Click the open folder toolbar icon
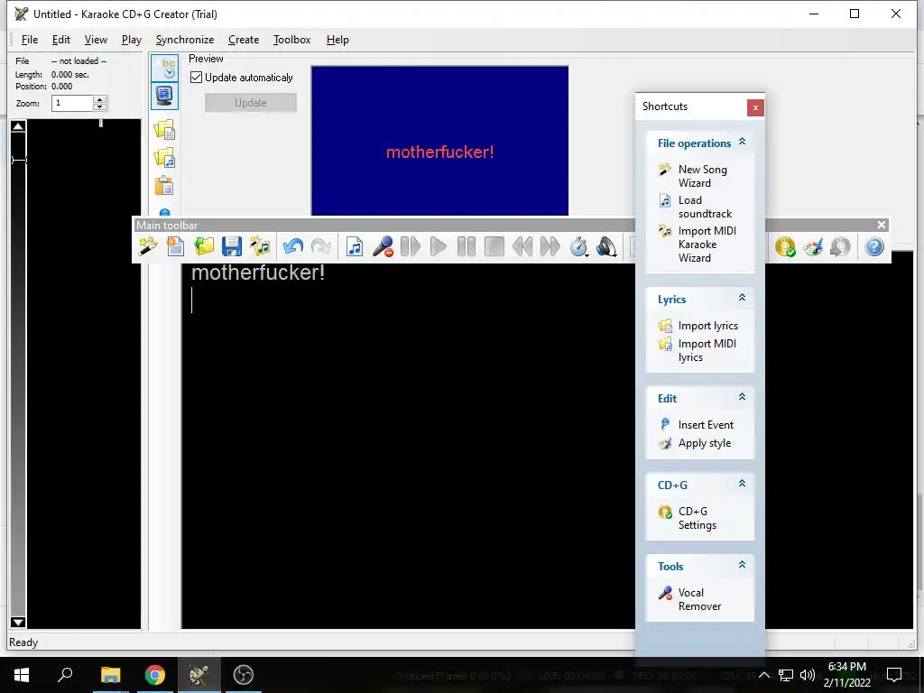The width and height of the screenshot is (924, 693). pyautogui.click(x=204, y=246)
